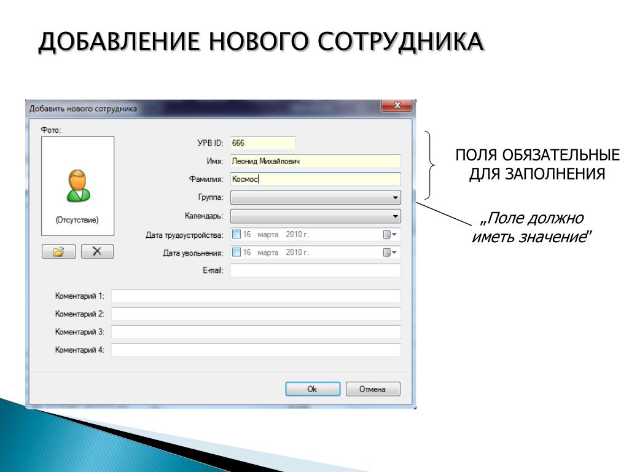Open the browse photo folder icon button
Image resolution: width=629 pixels, height=472 pixels.
point(58,251)
